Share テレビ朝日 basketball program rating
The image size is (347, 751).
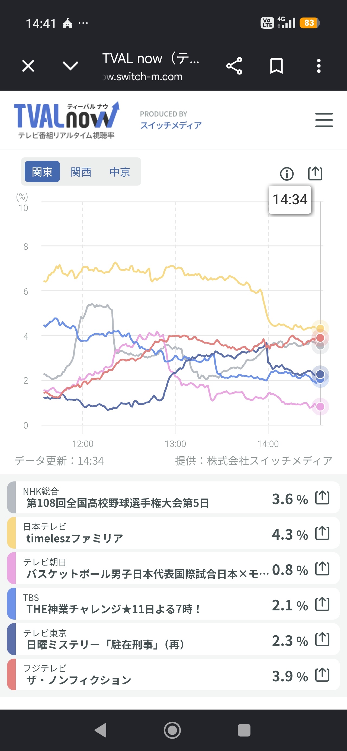point(322,568)
